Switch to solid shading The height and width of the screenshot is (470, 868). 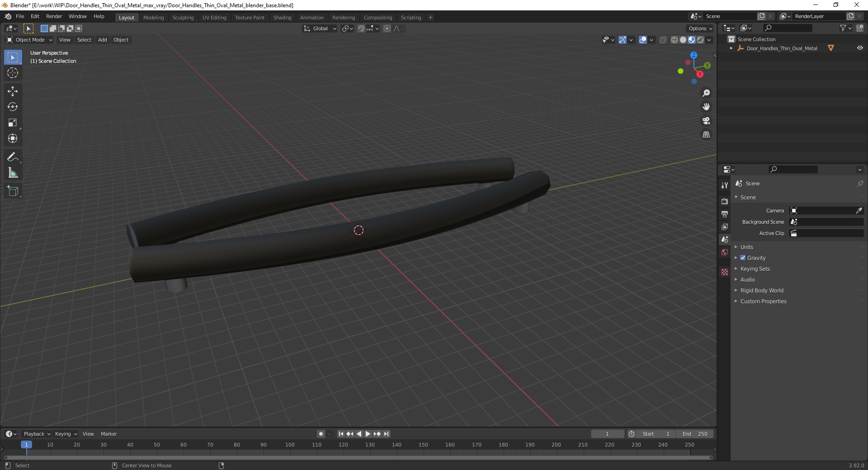[x=683, y=40]
